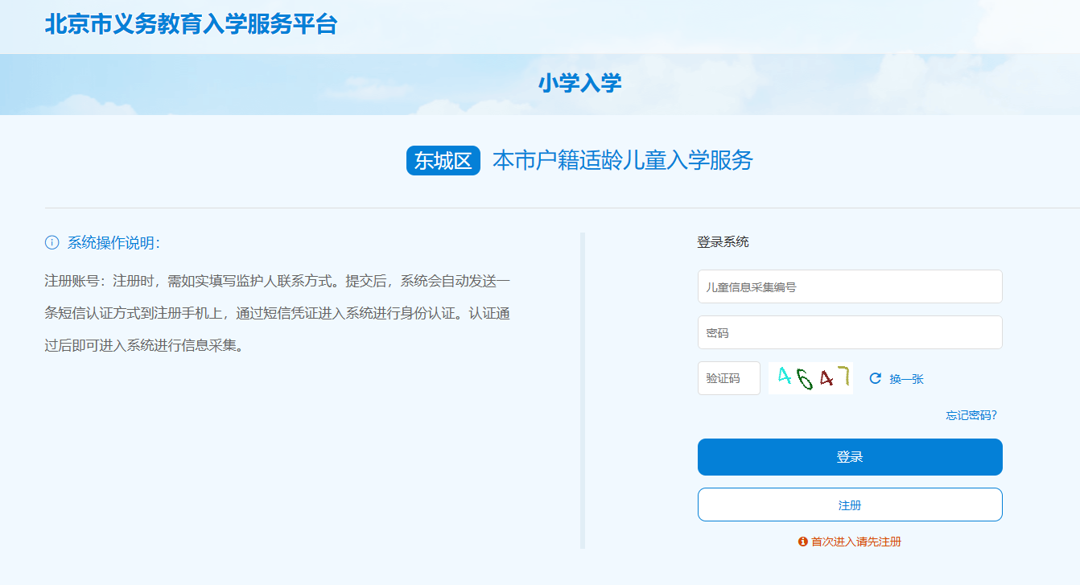Click the 本市户籍适龄儿童入学服务 heading
Image resolution: width=1080 pixels, height=585 pixels.
tap(623, 161)
